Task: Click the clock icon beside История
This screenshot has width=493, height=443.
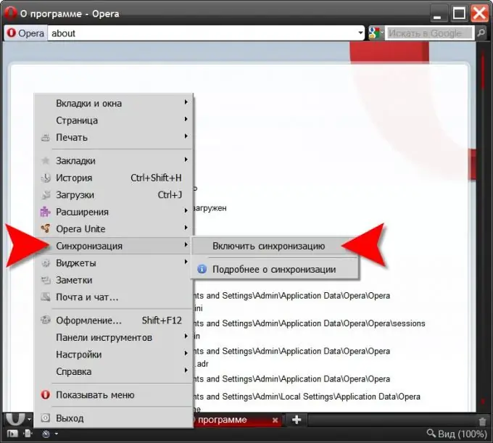Action: point(46,178)
